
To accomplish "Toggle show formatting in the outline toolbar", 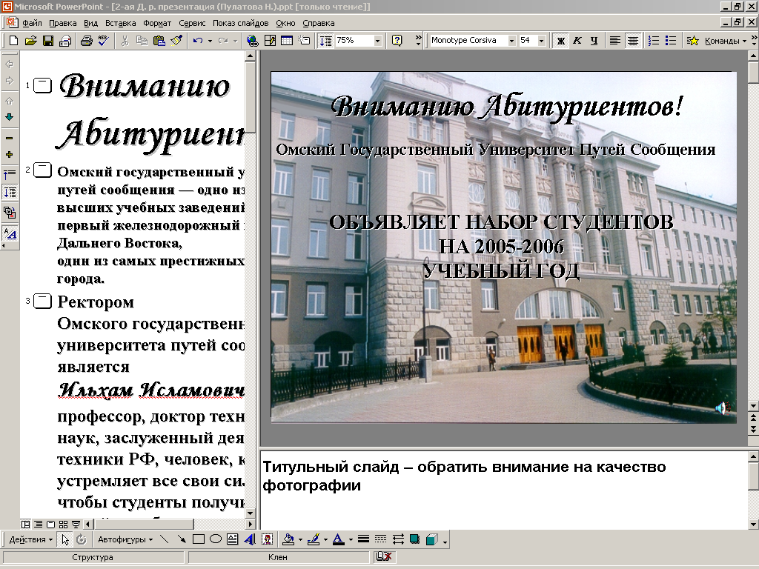I will [x=10, y=235].
